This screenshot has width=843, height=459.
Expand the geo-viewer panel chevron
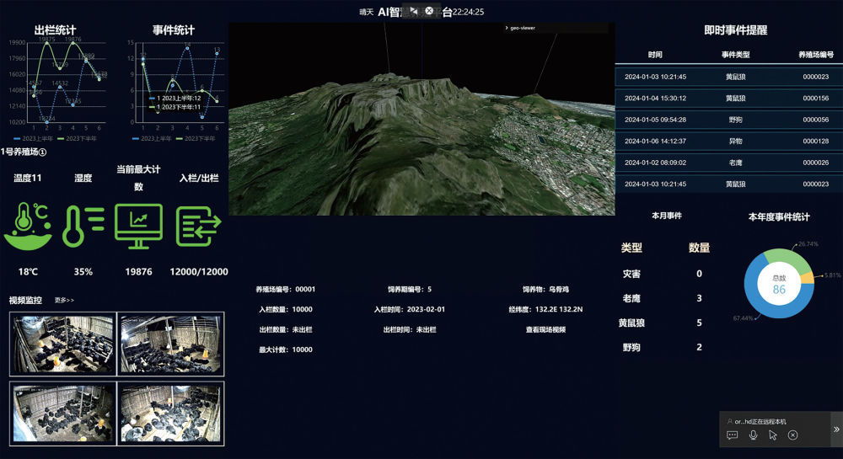click(x=506, y=28)
